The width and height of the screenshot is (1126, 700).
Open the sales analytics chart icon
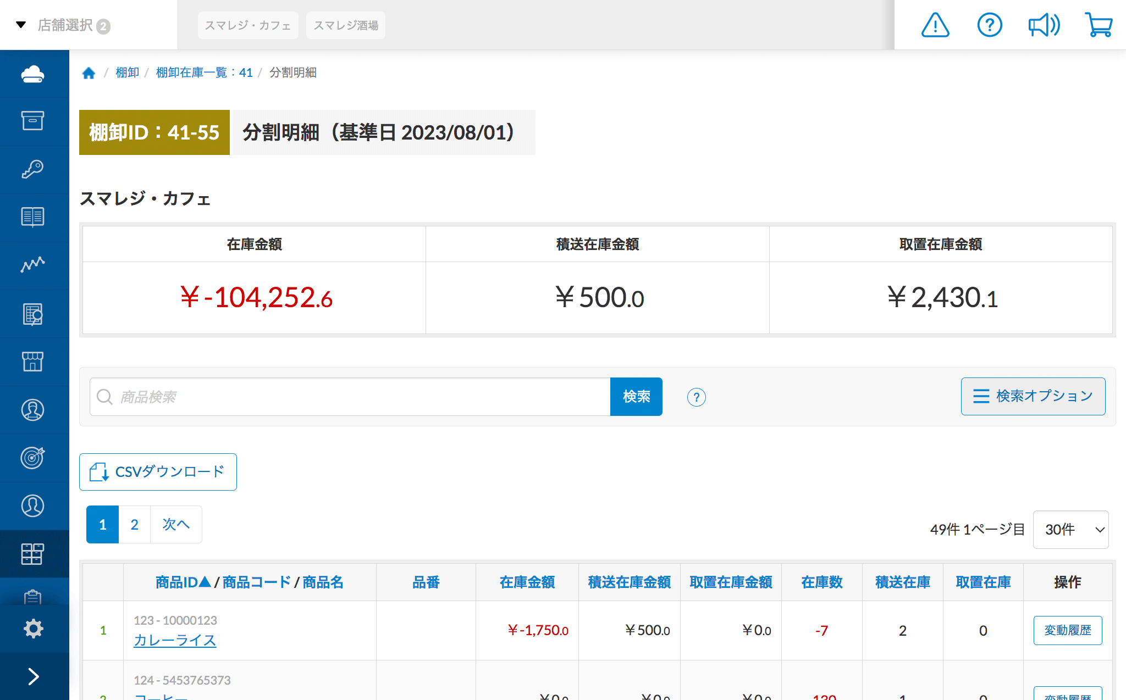[34, 265]
